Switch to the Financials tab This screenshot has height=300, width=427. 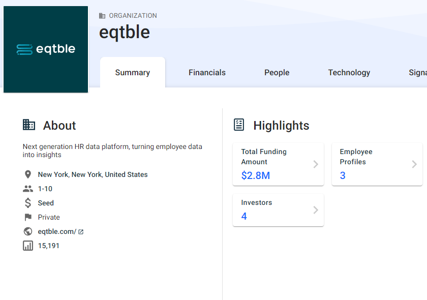(x=207, y=73)
